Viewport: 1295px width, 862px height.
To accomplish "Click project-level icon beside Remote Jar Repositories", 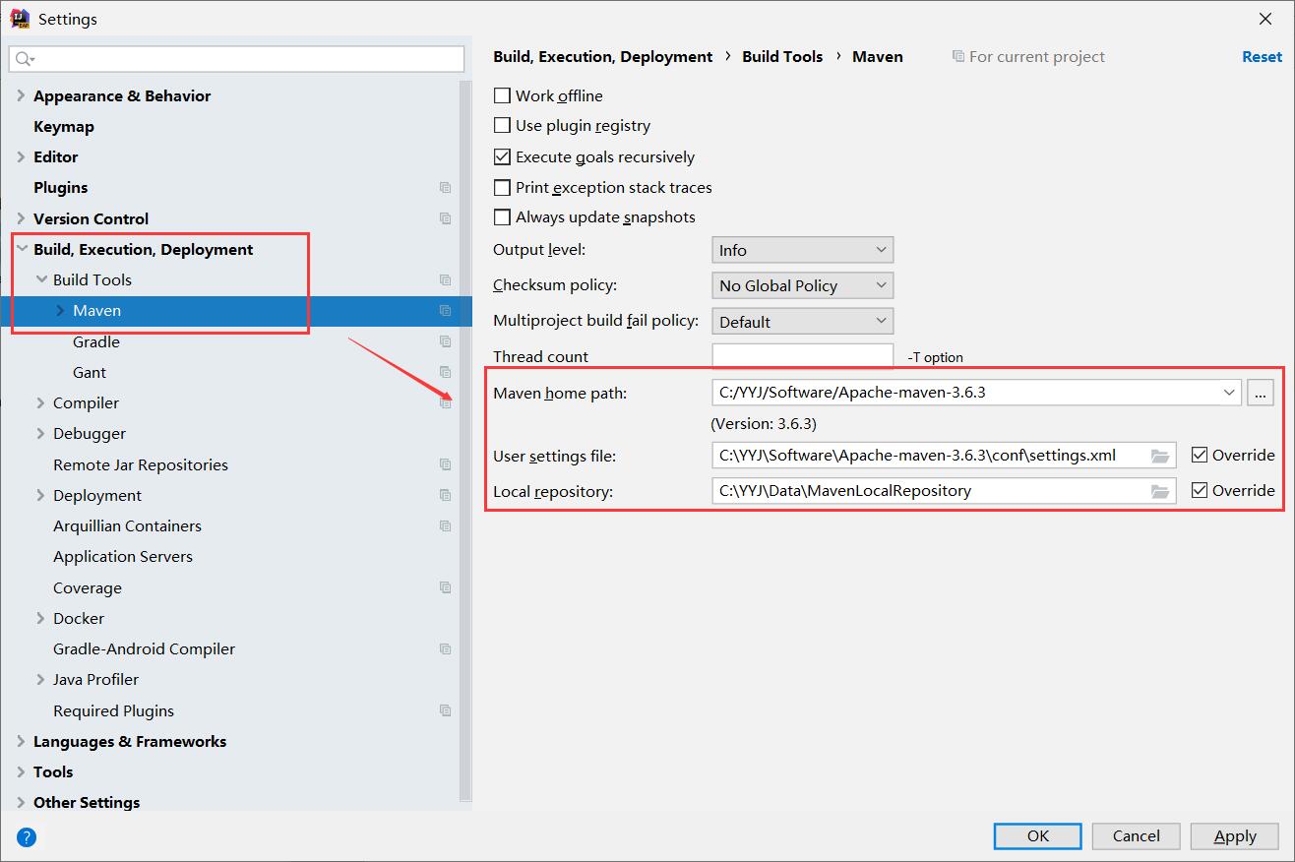I will [x=445, y=464].
